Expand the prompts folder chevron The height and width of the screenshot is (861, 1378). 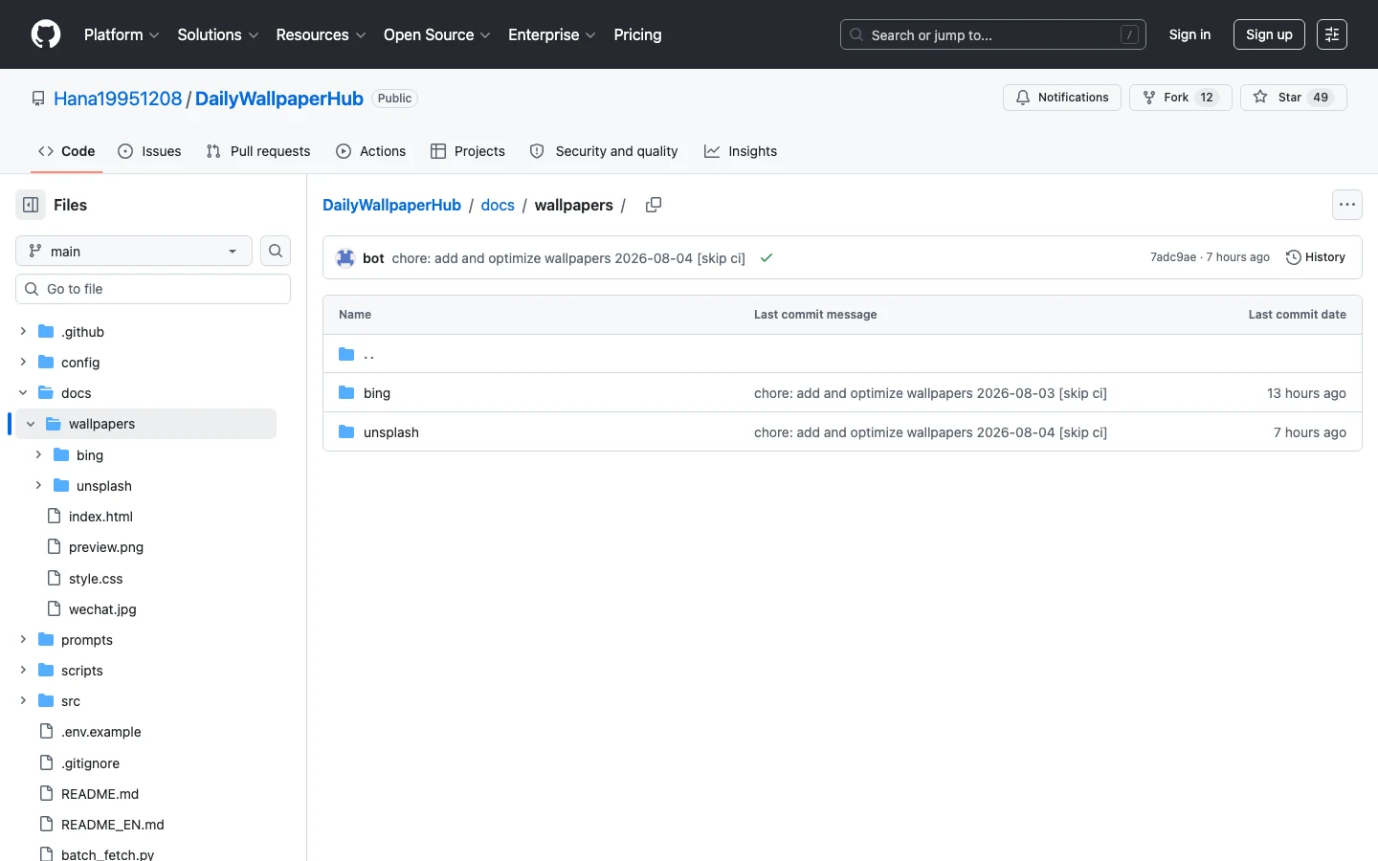click(23, 639)
